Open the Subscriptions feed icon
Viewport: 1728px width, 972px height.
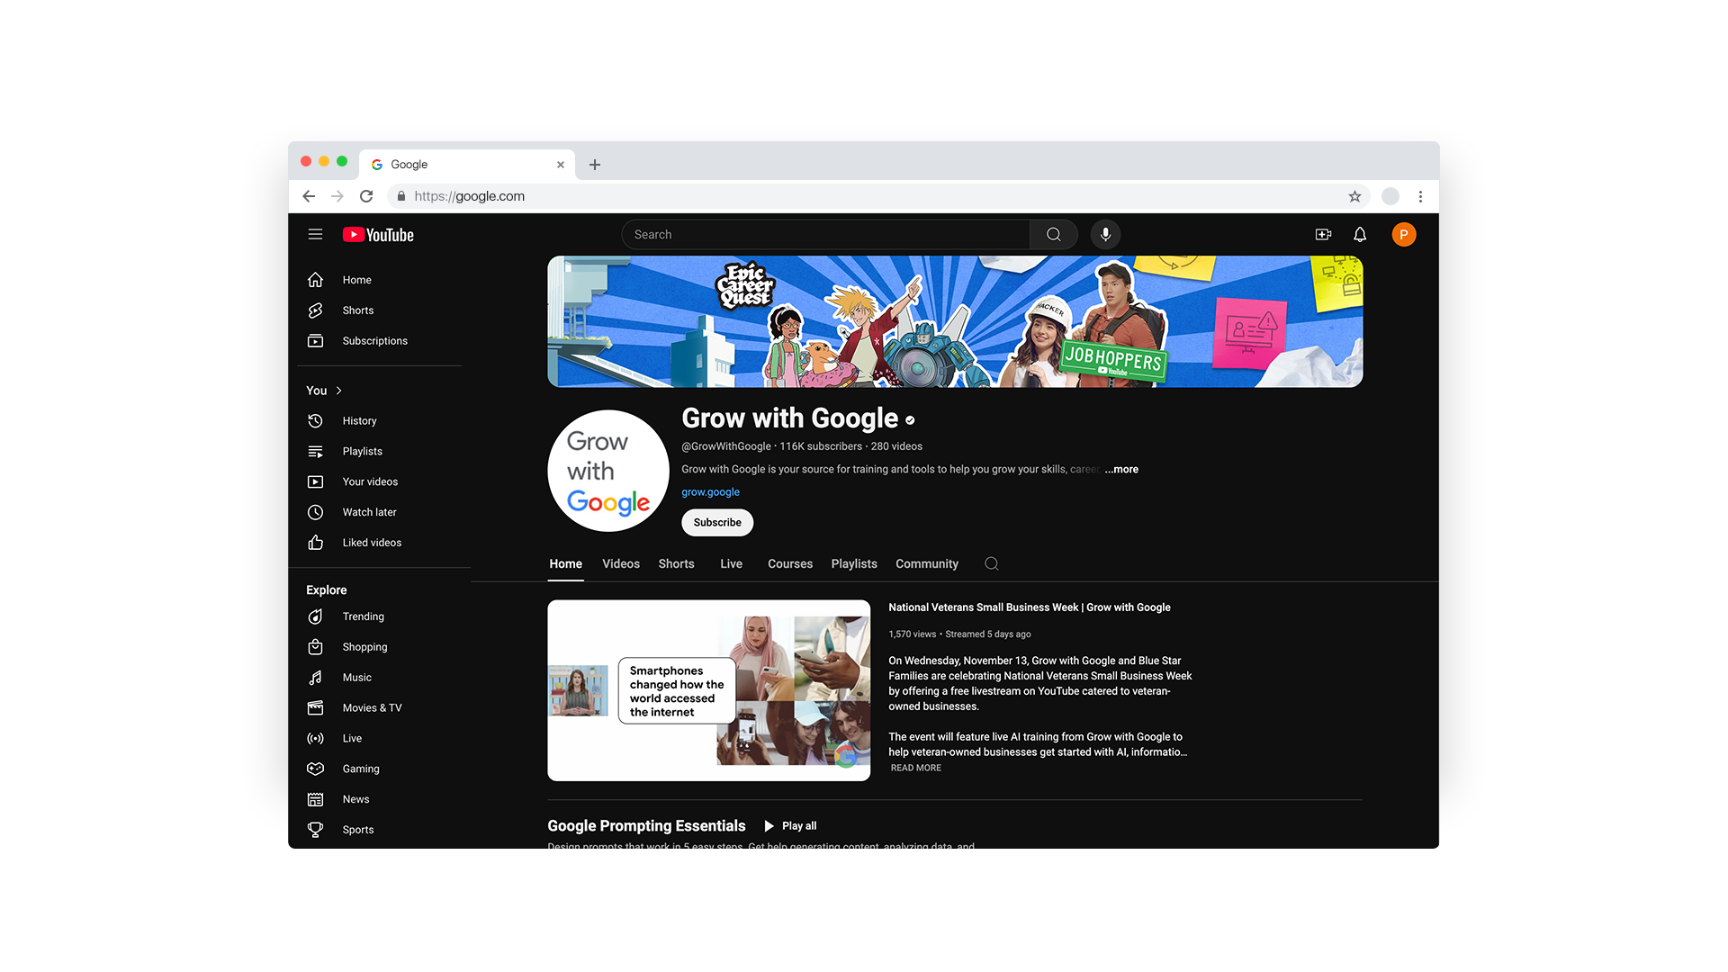(x=315, y=340)
